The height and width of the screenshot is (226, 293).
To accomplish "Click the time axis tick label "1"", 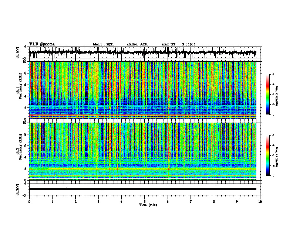I will coord(53,202).
